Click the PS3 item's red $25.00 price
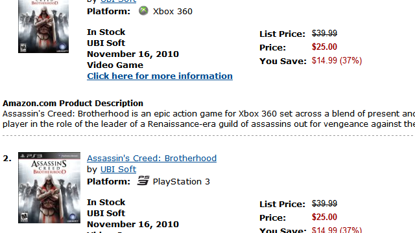 324,217
